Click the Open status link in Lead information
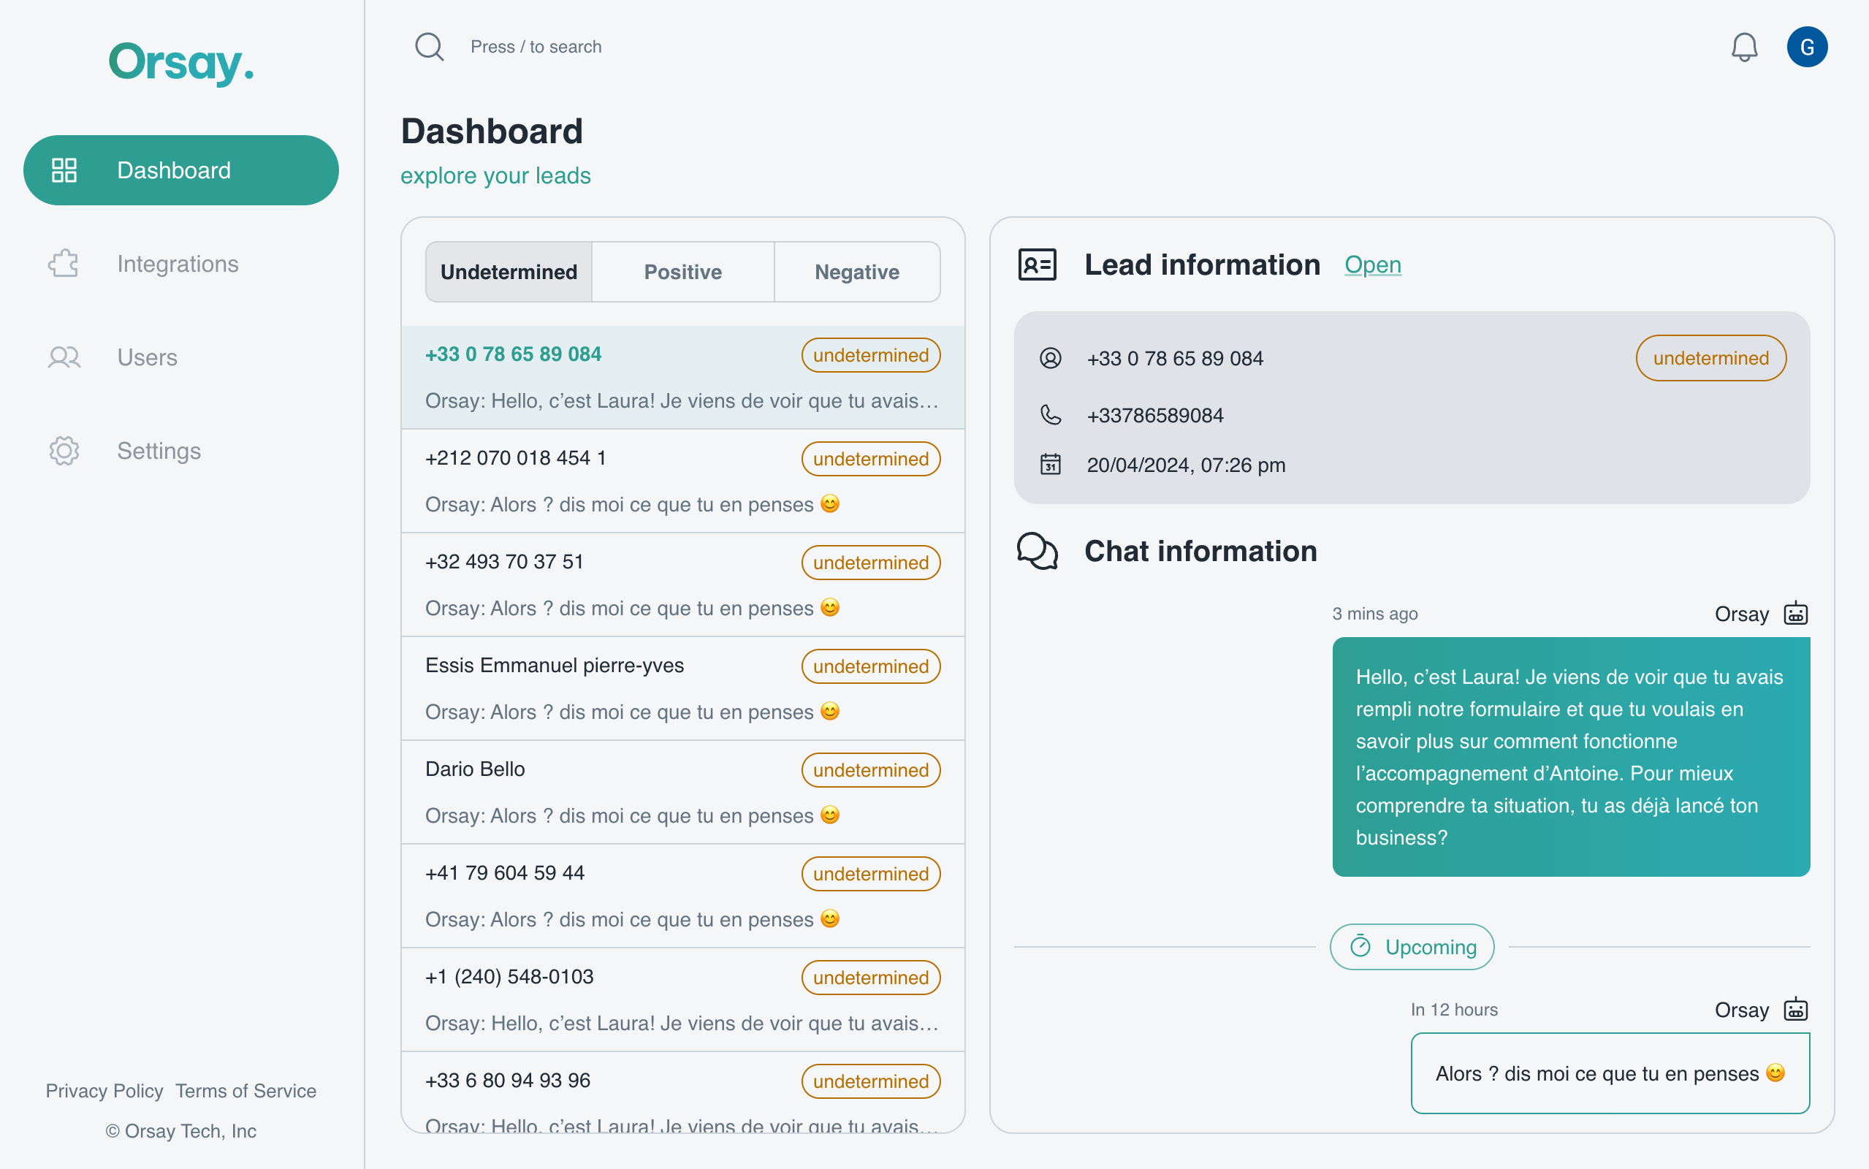The height and width of the screenshot is (1169, 1869). pos(1372,265)
